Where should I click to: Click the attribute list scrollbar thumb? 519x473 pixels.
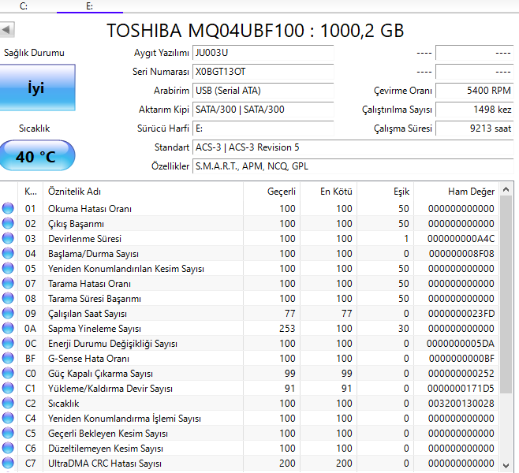coord(506,294)
